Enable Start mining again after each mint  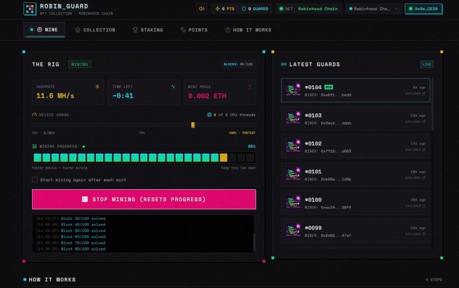click(x=35, y=180)
